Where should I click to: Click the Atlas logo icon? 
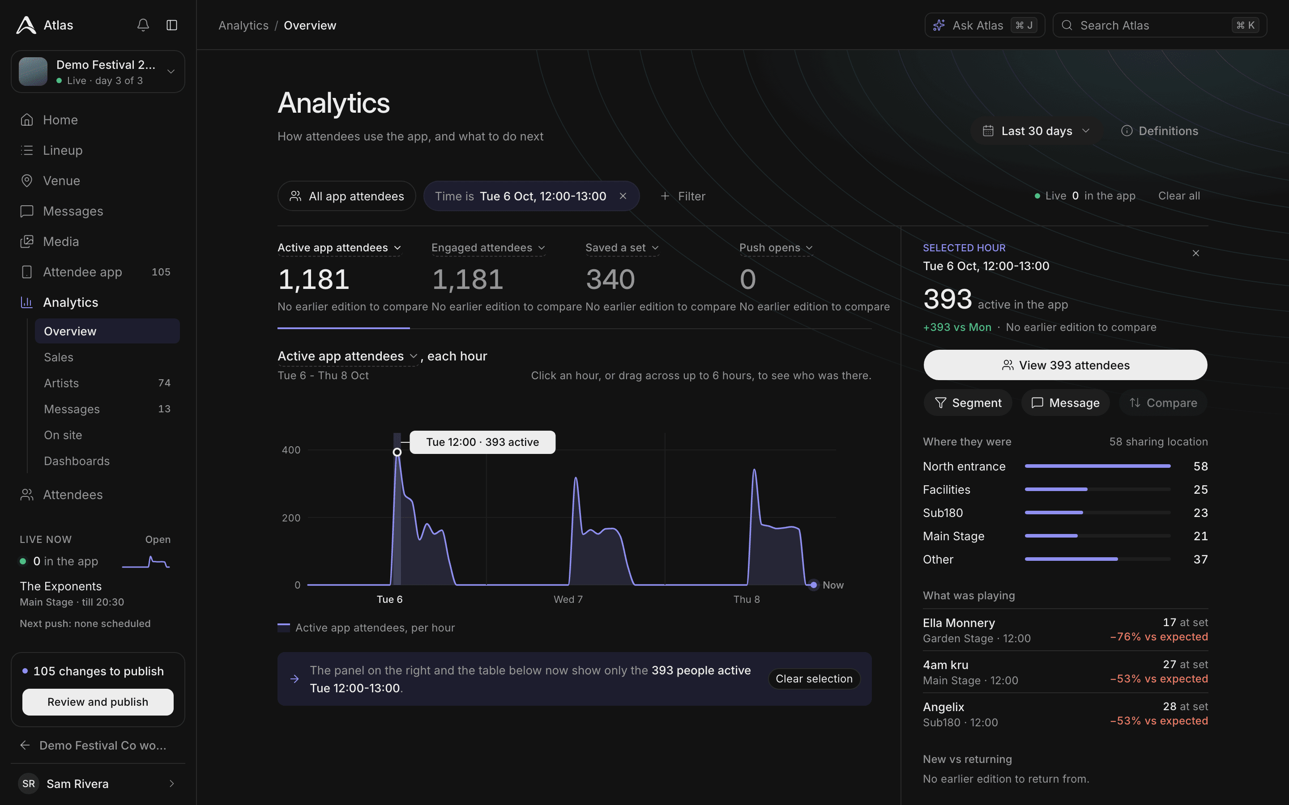click(x=26, y=25)
